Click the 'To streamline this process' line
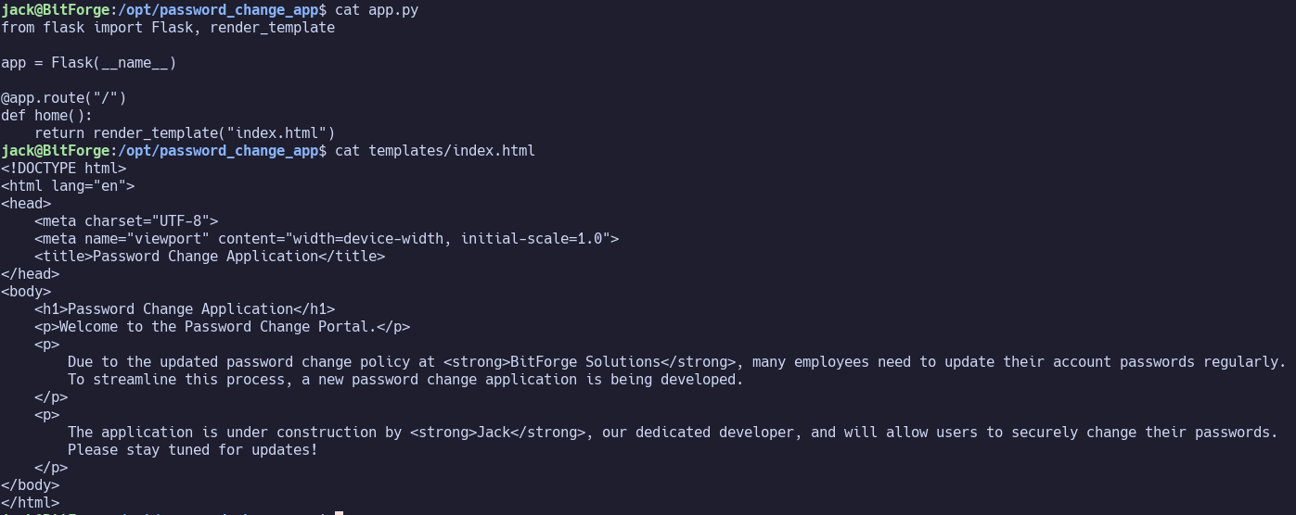Screen dimensions: 1296x515 click(406, 380)
